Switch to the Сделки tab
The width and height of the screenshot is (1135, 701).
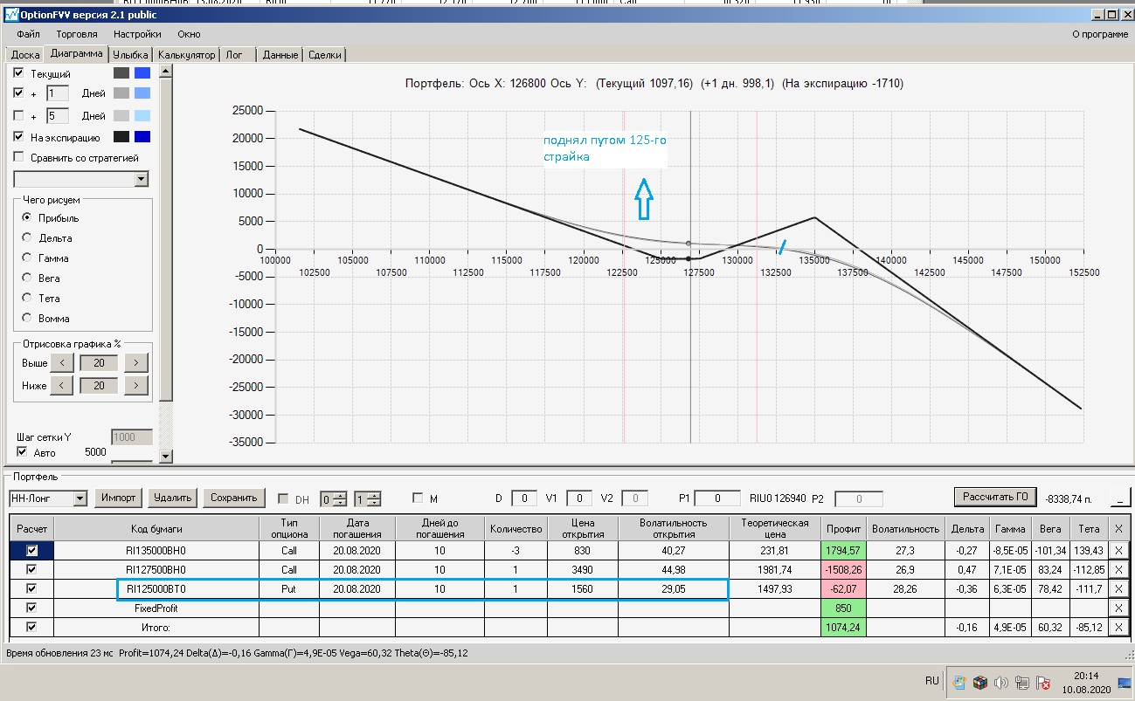[325, 55]
